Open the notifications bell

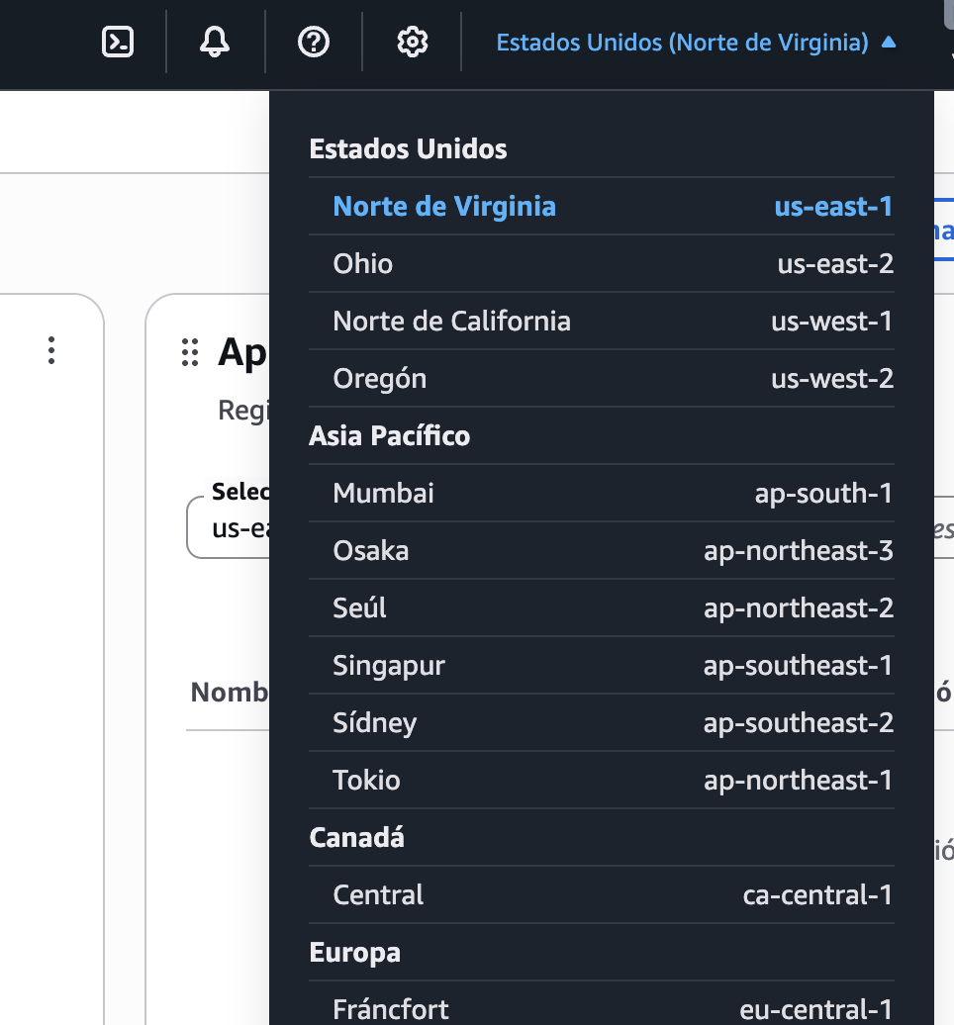tap(215, 42)
